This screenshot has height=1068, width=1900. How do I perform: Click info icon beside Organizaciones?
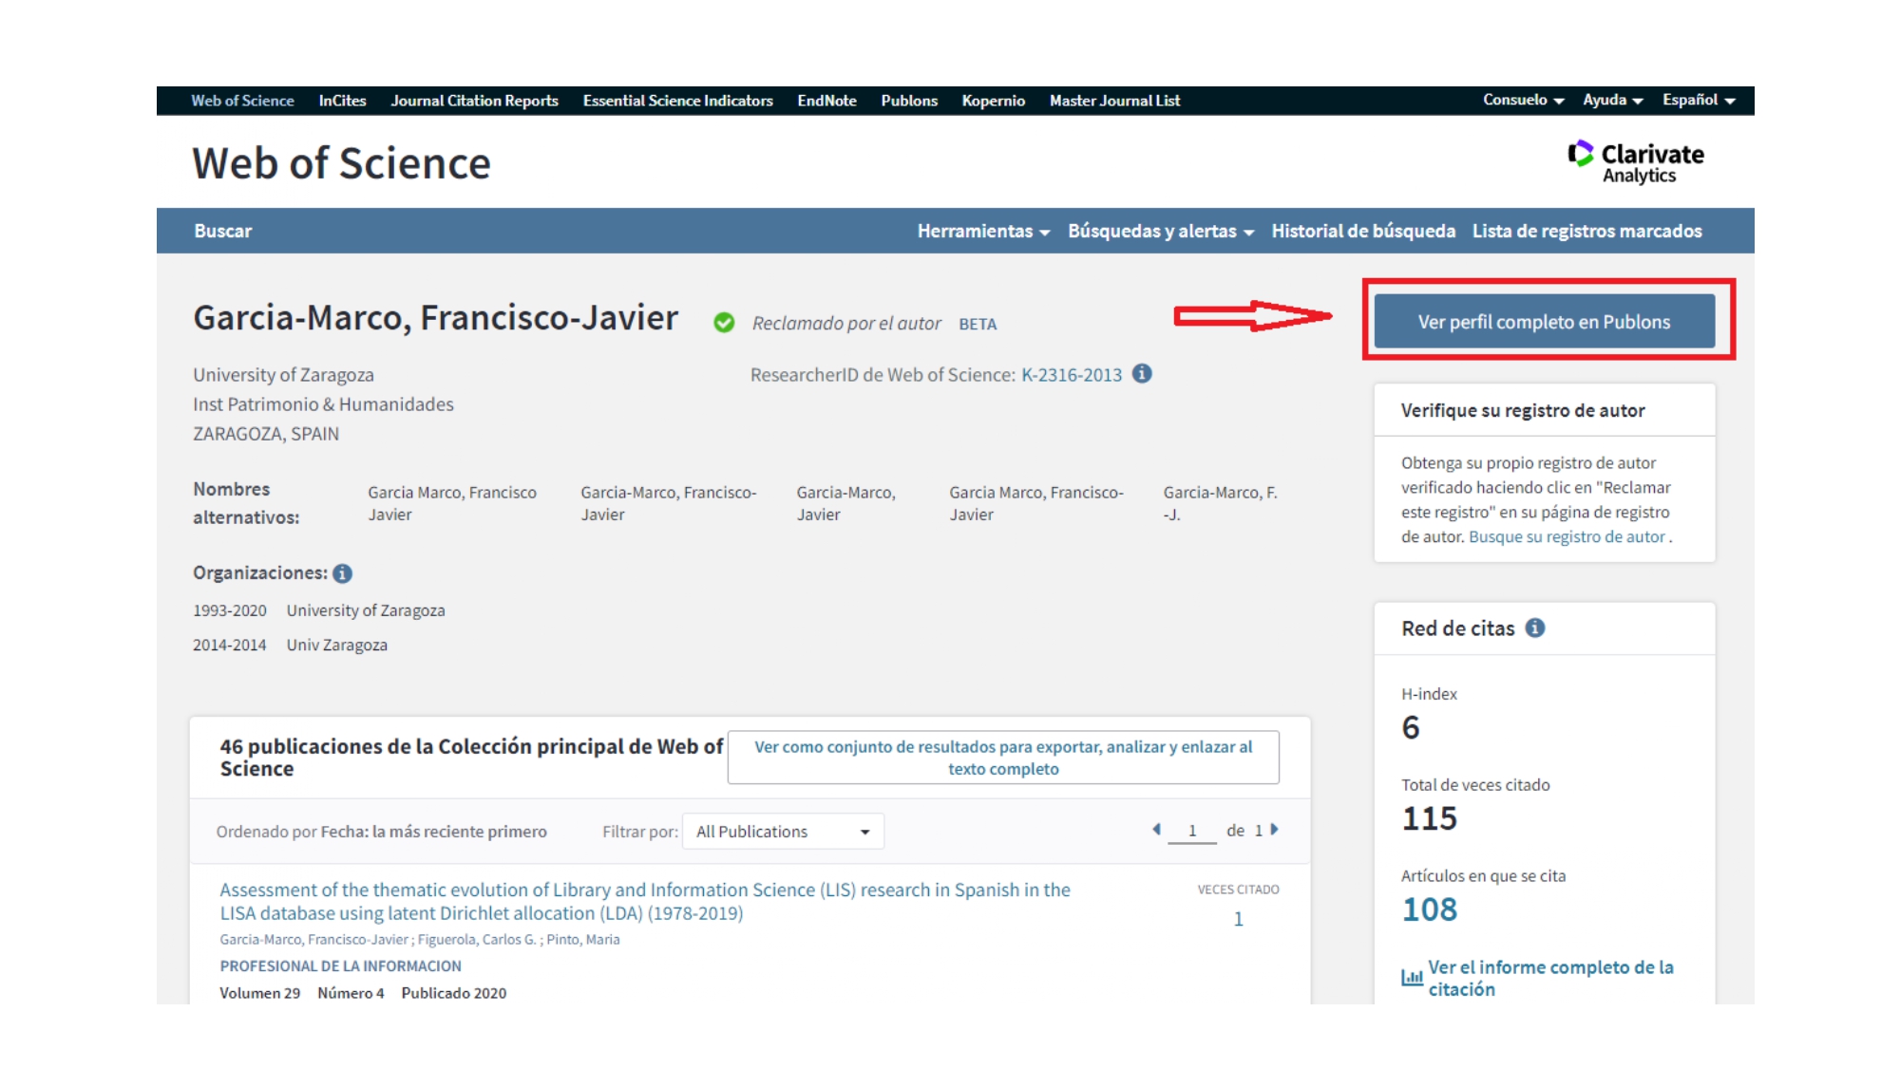(x=343, y=573)
